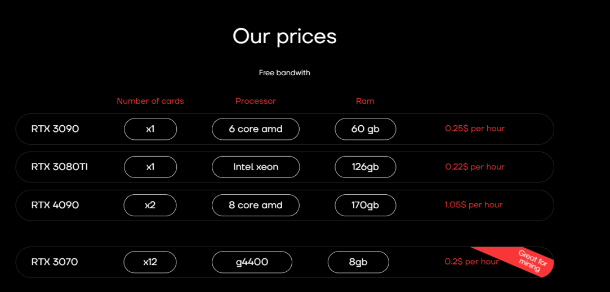Click the Intel xeon processor pill
This screenshot has width=610, height=292.
[255, 167]
